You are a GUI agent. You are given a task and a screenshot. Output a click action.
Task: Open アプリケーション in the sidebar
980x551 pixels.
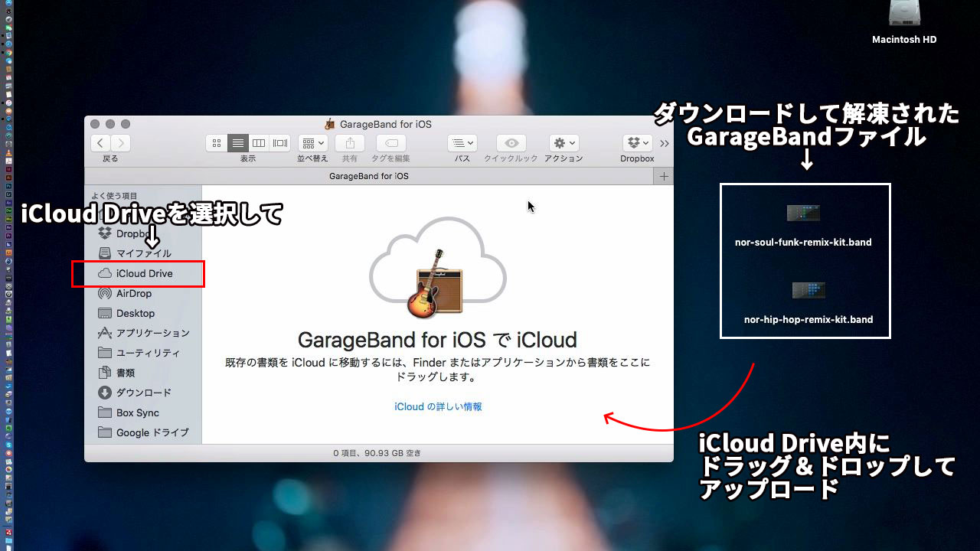click(143, 333)
